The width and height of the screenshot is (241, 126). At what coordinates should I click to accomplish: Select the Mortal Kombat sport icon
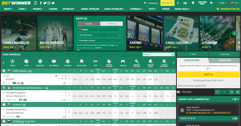(109, 63)
